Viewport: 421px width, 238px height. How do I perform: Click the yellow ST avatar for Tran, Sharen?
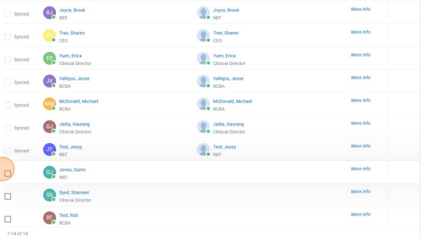[x=50, y=36]
